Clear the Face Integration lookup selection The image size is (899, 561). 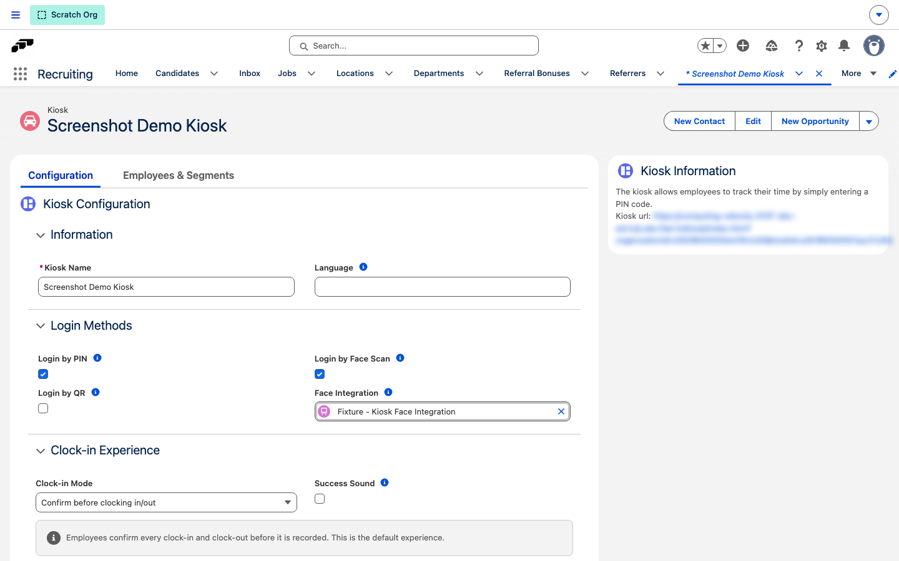pyautogui.click(x=561, y=411)
